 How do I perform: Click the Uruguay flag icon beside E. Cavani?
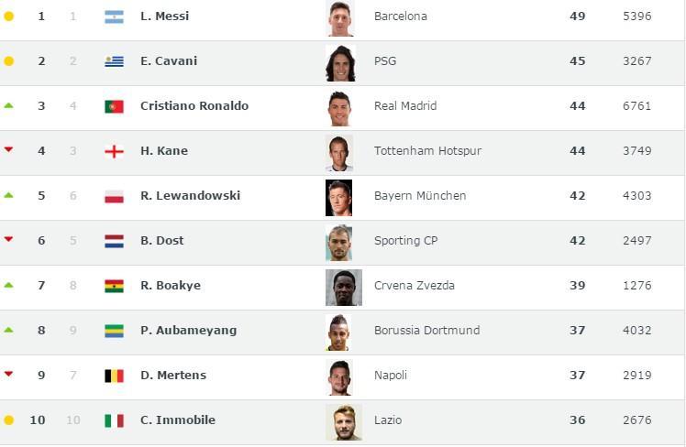[115, 61]
